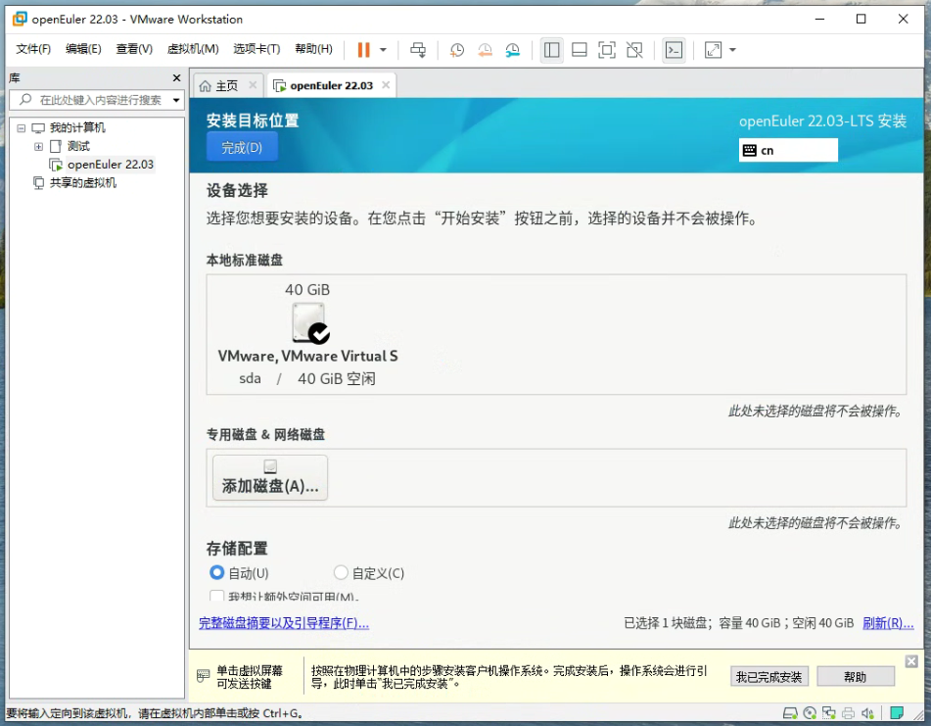931x726 pixels.
Task: Click the VMware Workstation title bar icon
Action: [x=20, y=19]
